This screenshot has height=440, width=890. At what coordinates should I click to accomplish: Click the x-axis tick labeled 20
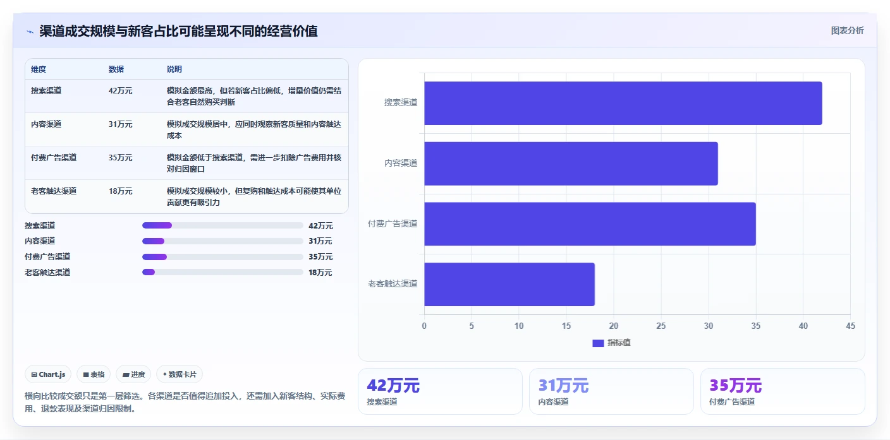[x=613, y=326]
